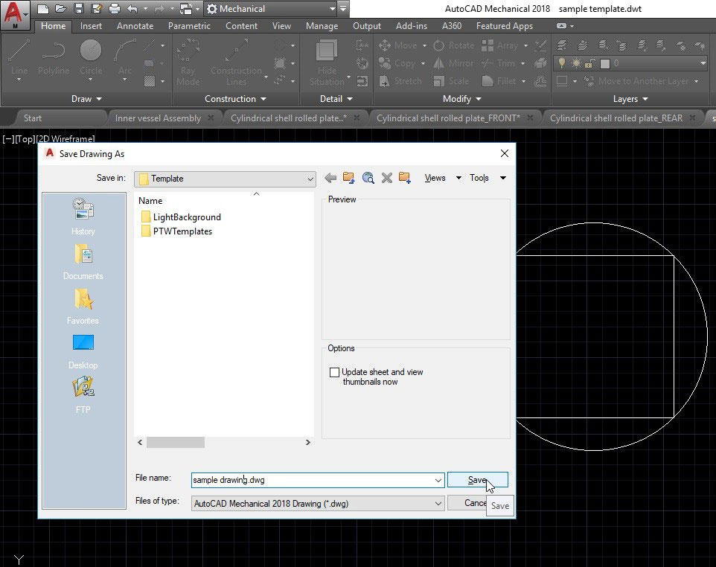Click the Desktop shortcut in sidebar
Viewport: 716px width, 567px height.
83,350
